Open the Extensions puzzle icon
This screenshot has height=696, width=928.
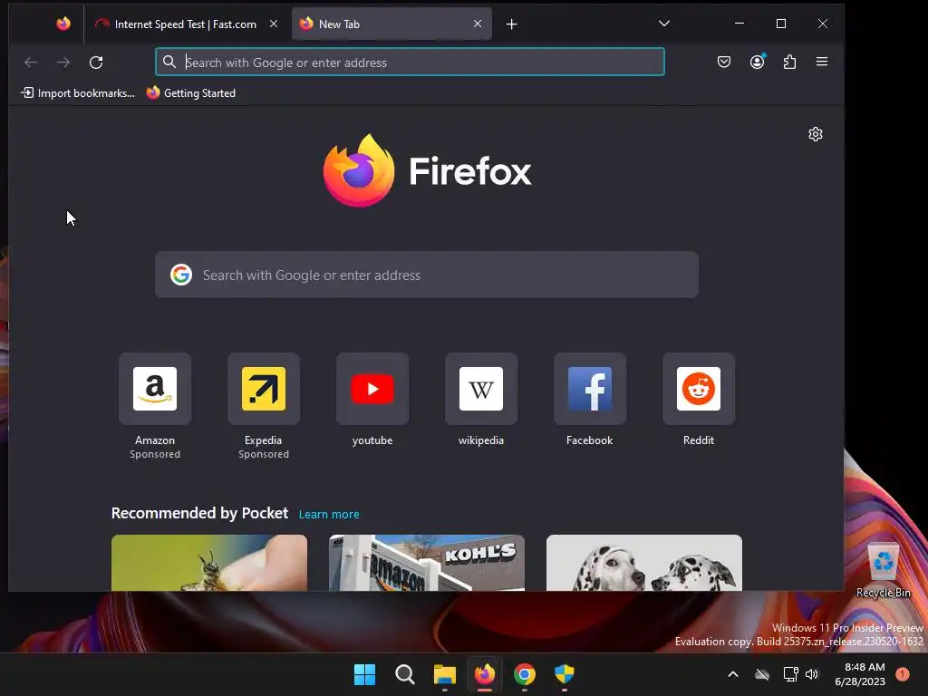(x=789, y=62)
